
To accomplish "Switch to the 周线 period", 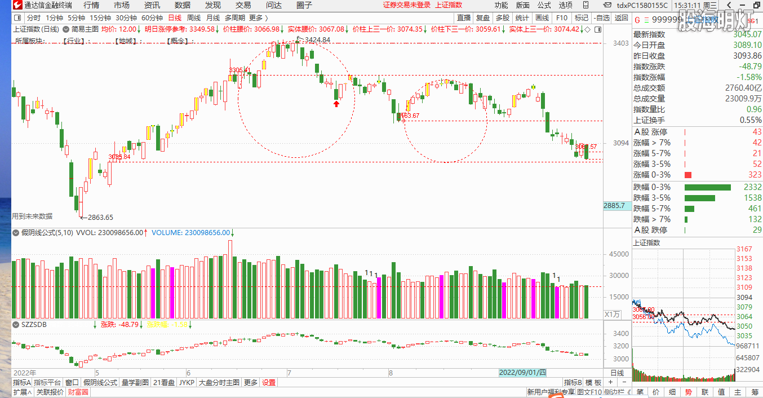I will (194, 18).
